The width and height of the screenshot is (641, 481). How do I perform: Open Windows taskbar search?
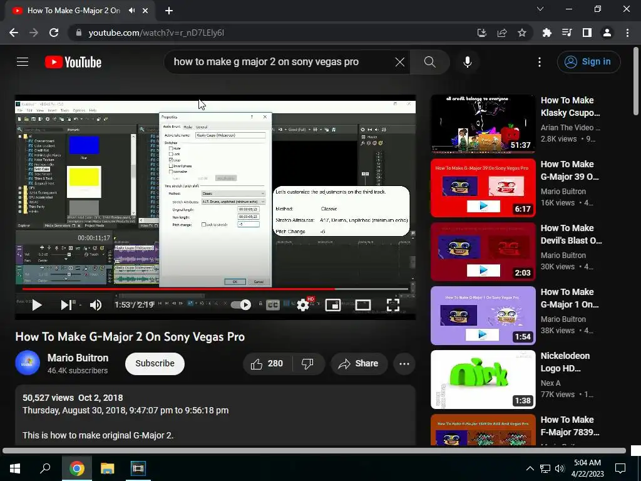pos(45,468)
